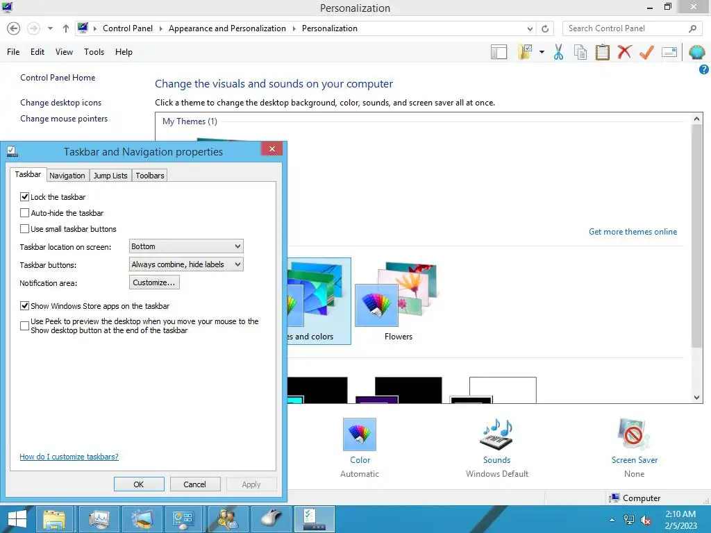Switch to the Navigation tab
The image size is (711, 533).
67,176
